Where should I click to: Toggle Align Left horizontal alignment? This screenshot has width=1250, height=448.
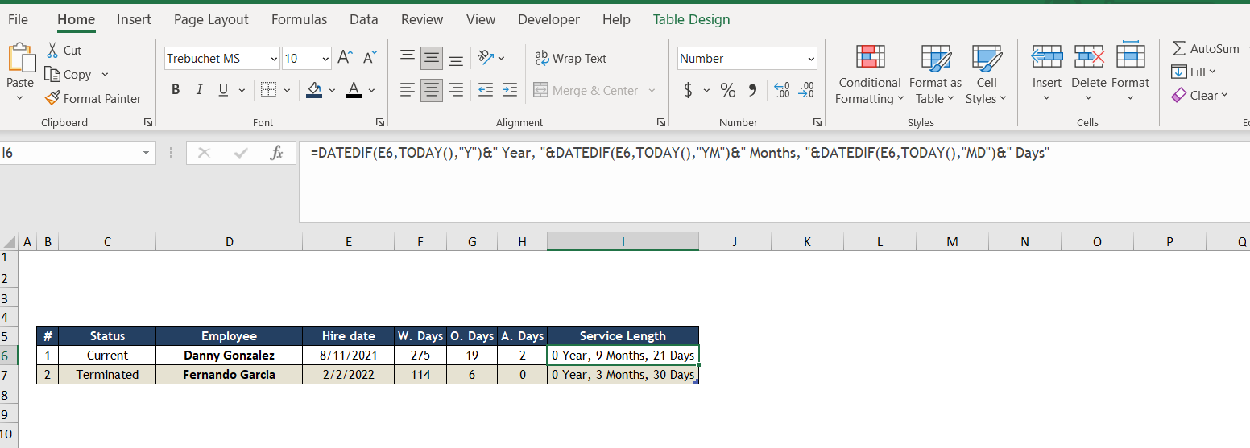pos(408,90)
